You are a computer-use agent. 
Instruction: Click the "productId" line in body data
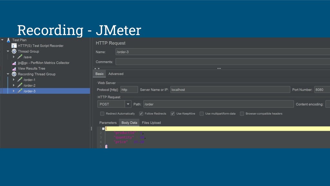(x=128, y=133)
